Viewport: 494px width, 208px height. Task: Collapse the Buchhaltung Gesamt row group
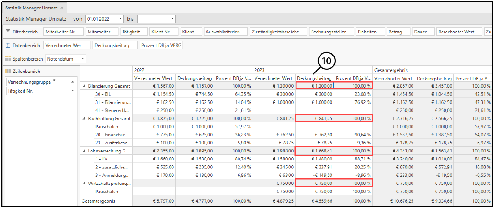point(84,118)
